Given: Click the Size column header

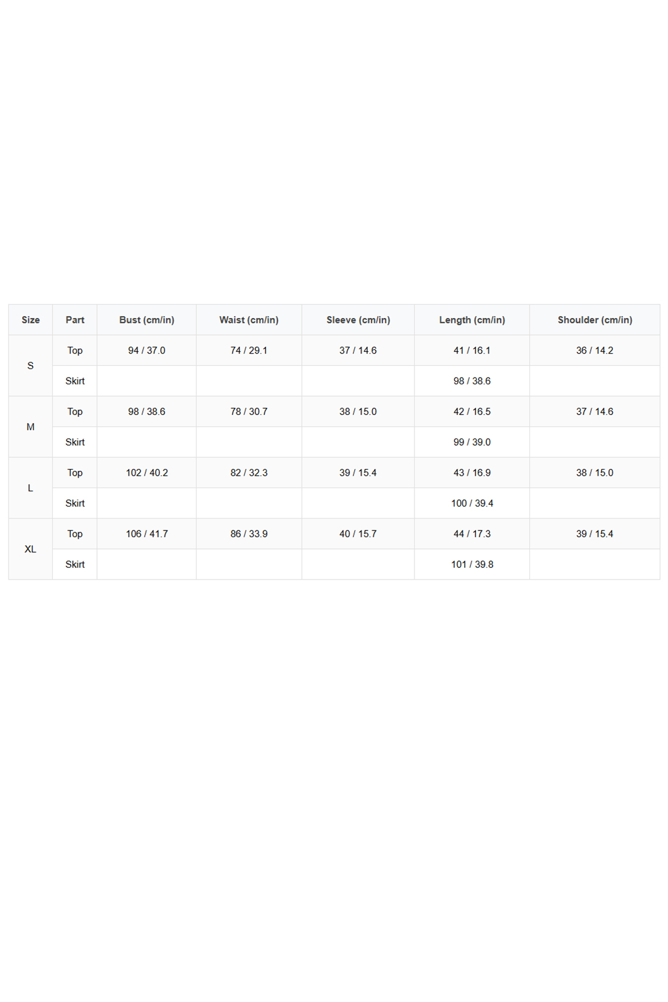Looking at the screenshot, I should [x=31, y=320].
